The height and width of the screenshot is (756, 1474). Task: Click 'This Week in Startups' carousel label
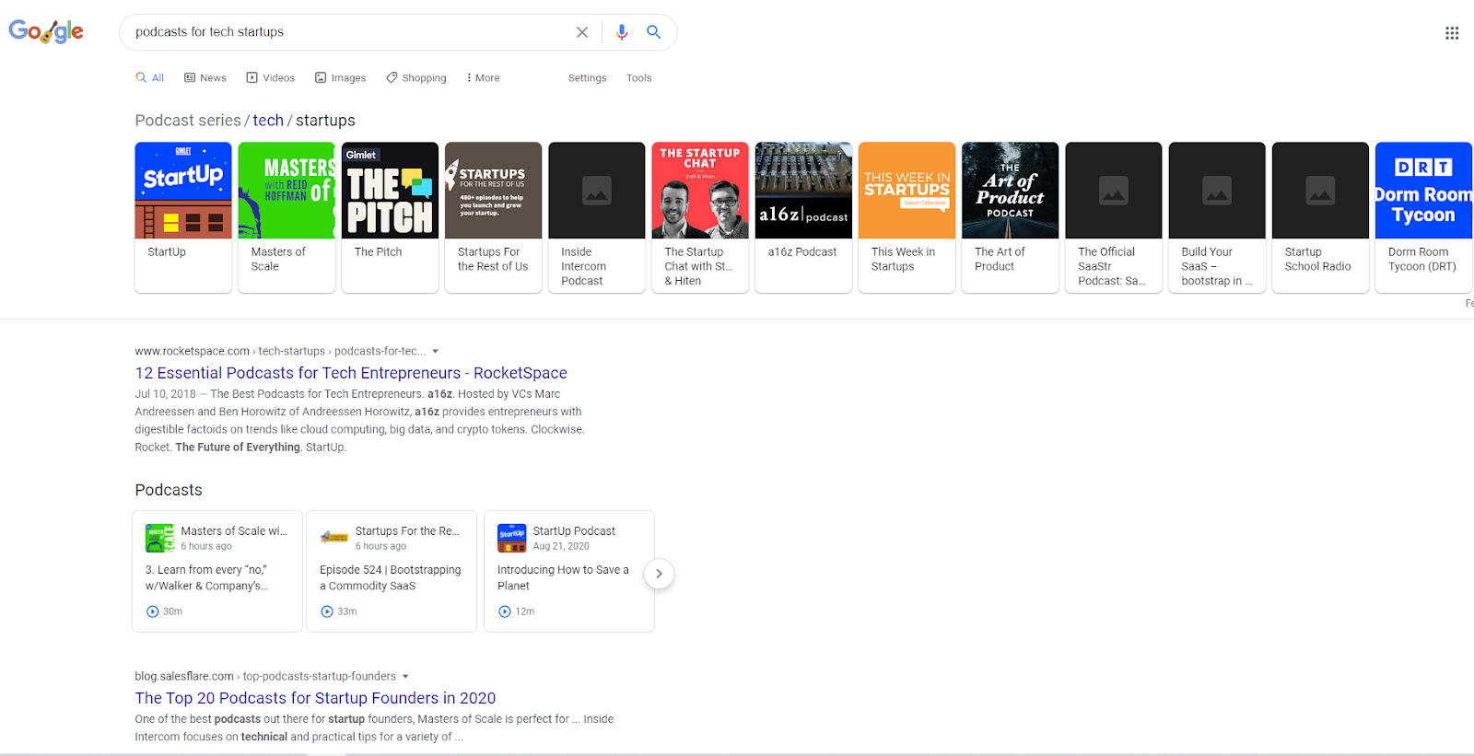(903, 259)
